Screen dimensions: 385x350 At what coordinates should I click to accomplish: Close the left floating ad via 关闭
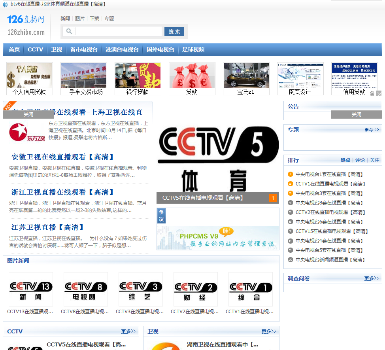click(x=28, y=114)
